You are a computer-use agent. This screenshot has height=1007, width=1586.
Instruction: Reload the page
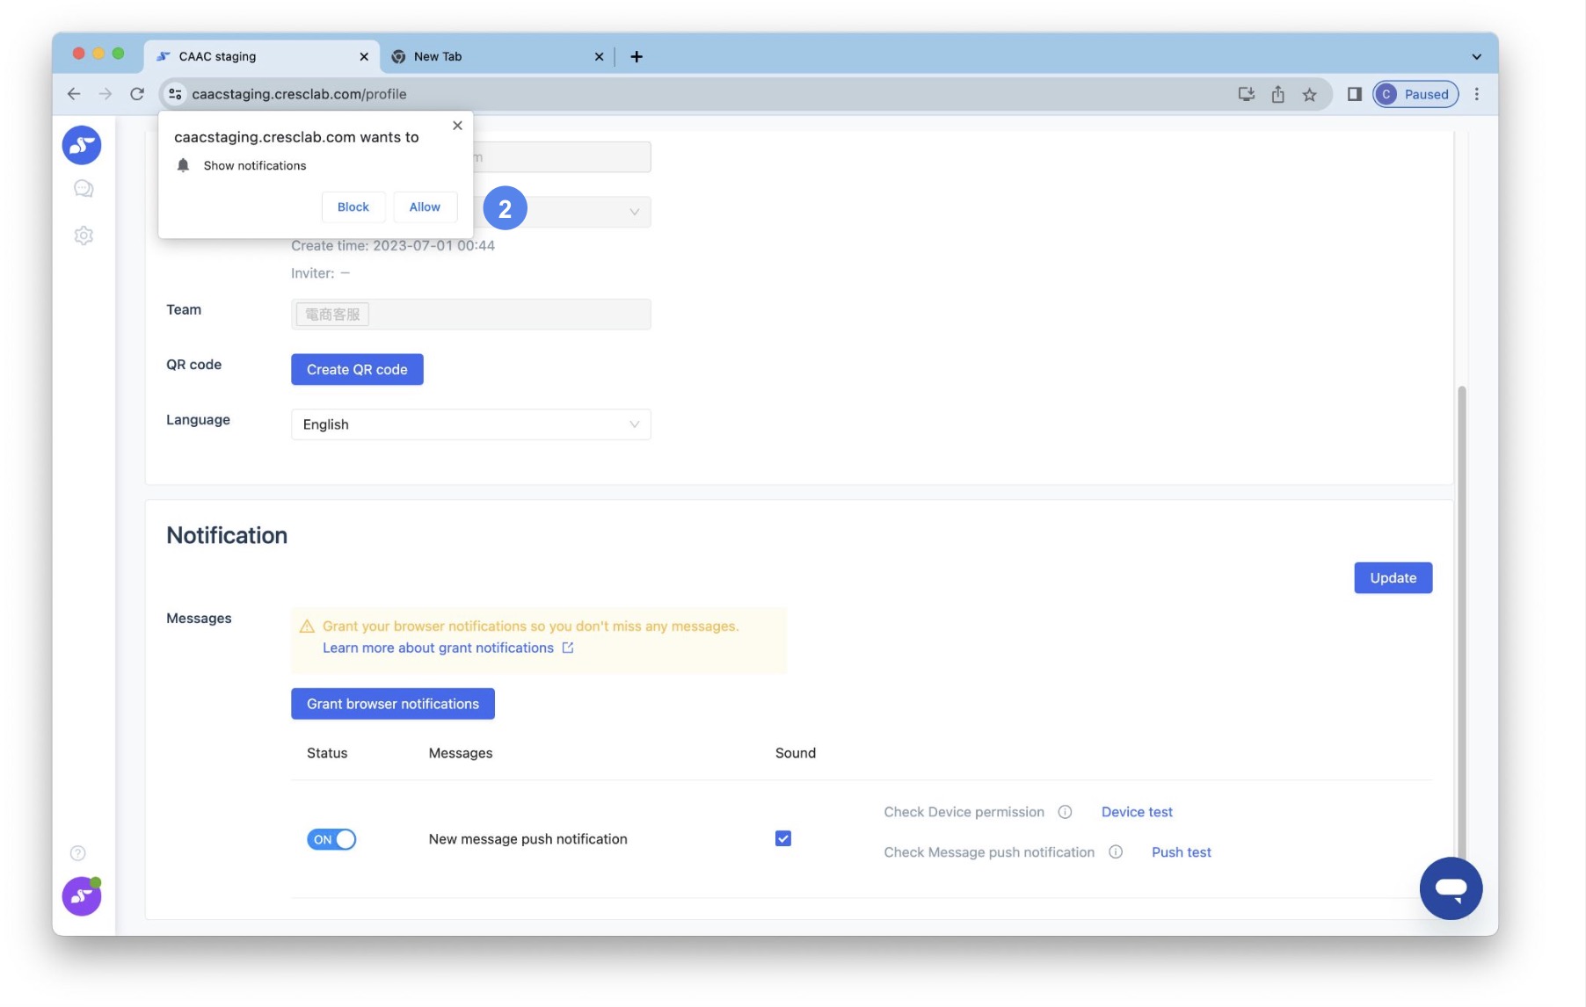(137, 94)
